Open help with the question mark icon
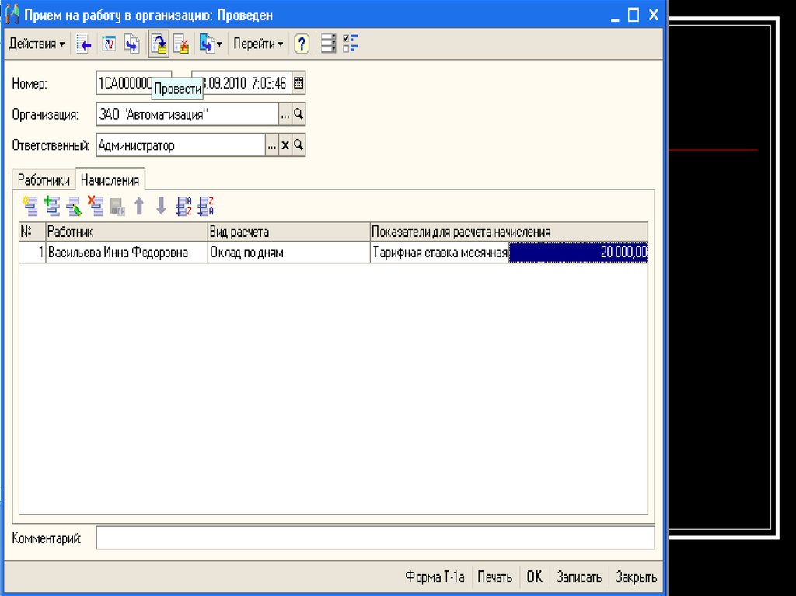This screenshot has height=596, width=796. [302, 44]
